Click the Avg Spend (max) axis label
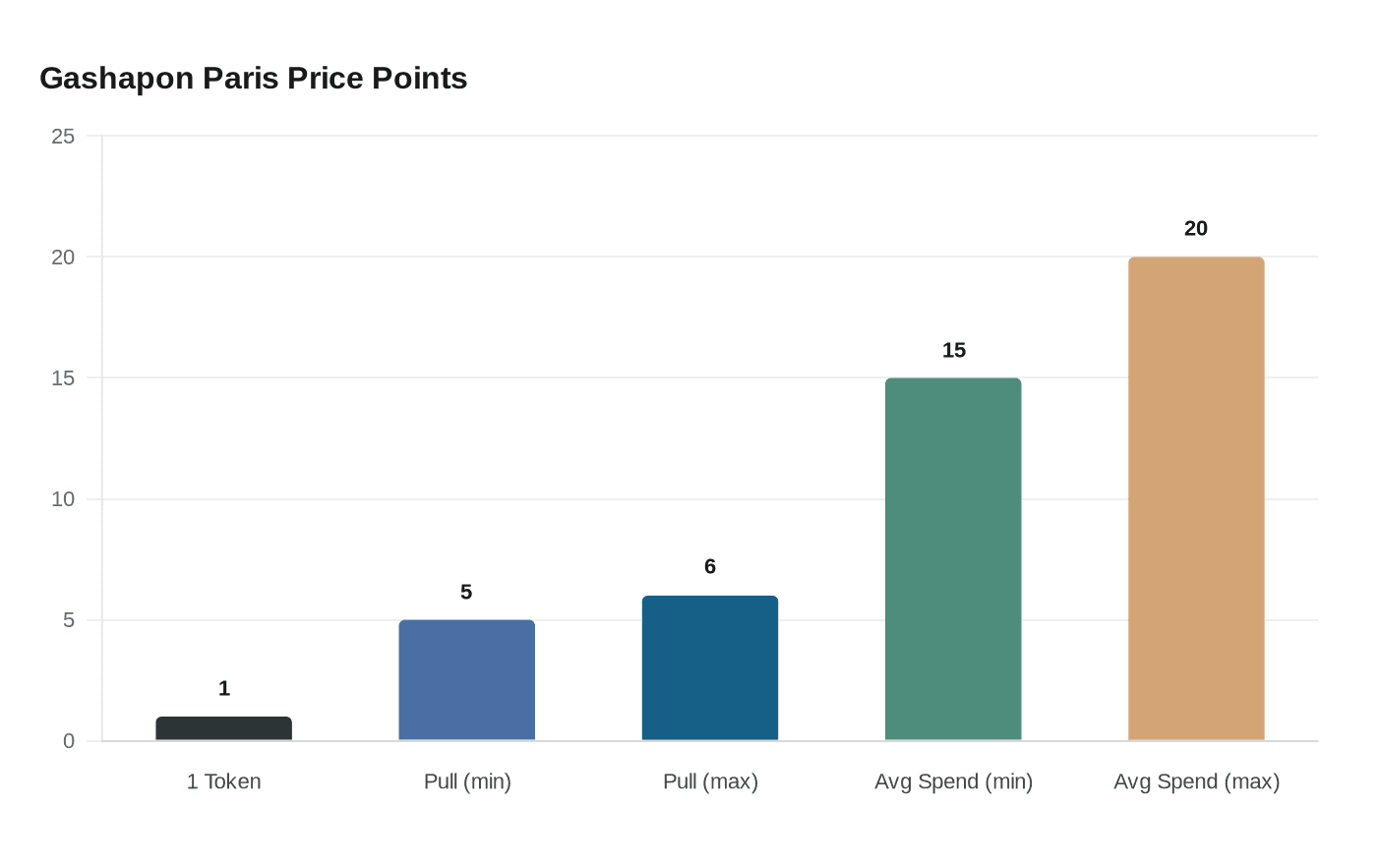 (x=1196, y=781)
